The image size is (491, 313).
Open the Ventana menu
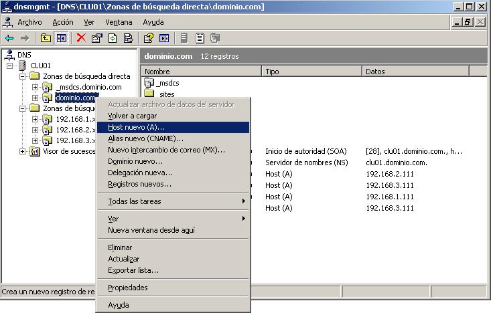(119, 22)
